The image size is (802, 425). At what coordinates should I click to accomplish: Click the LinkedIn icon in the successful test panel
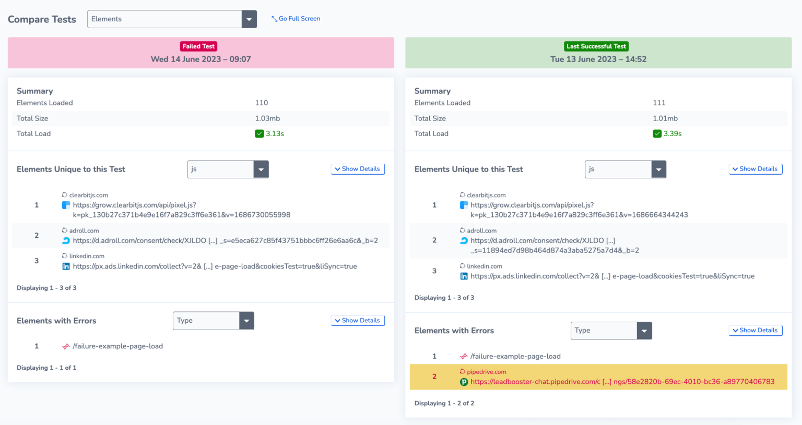pos(464,276)
